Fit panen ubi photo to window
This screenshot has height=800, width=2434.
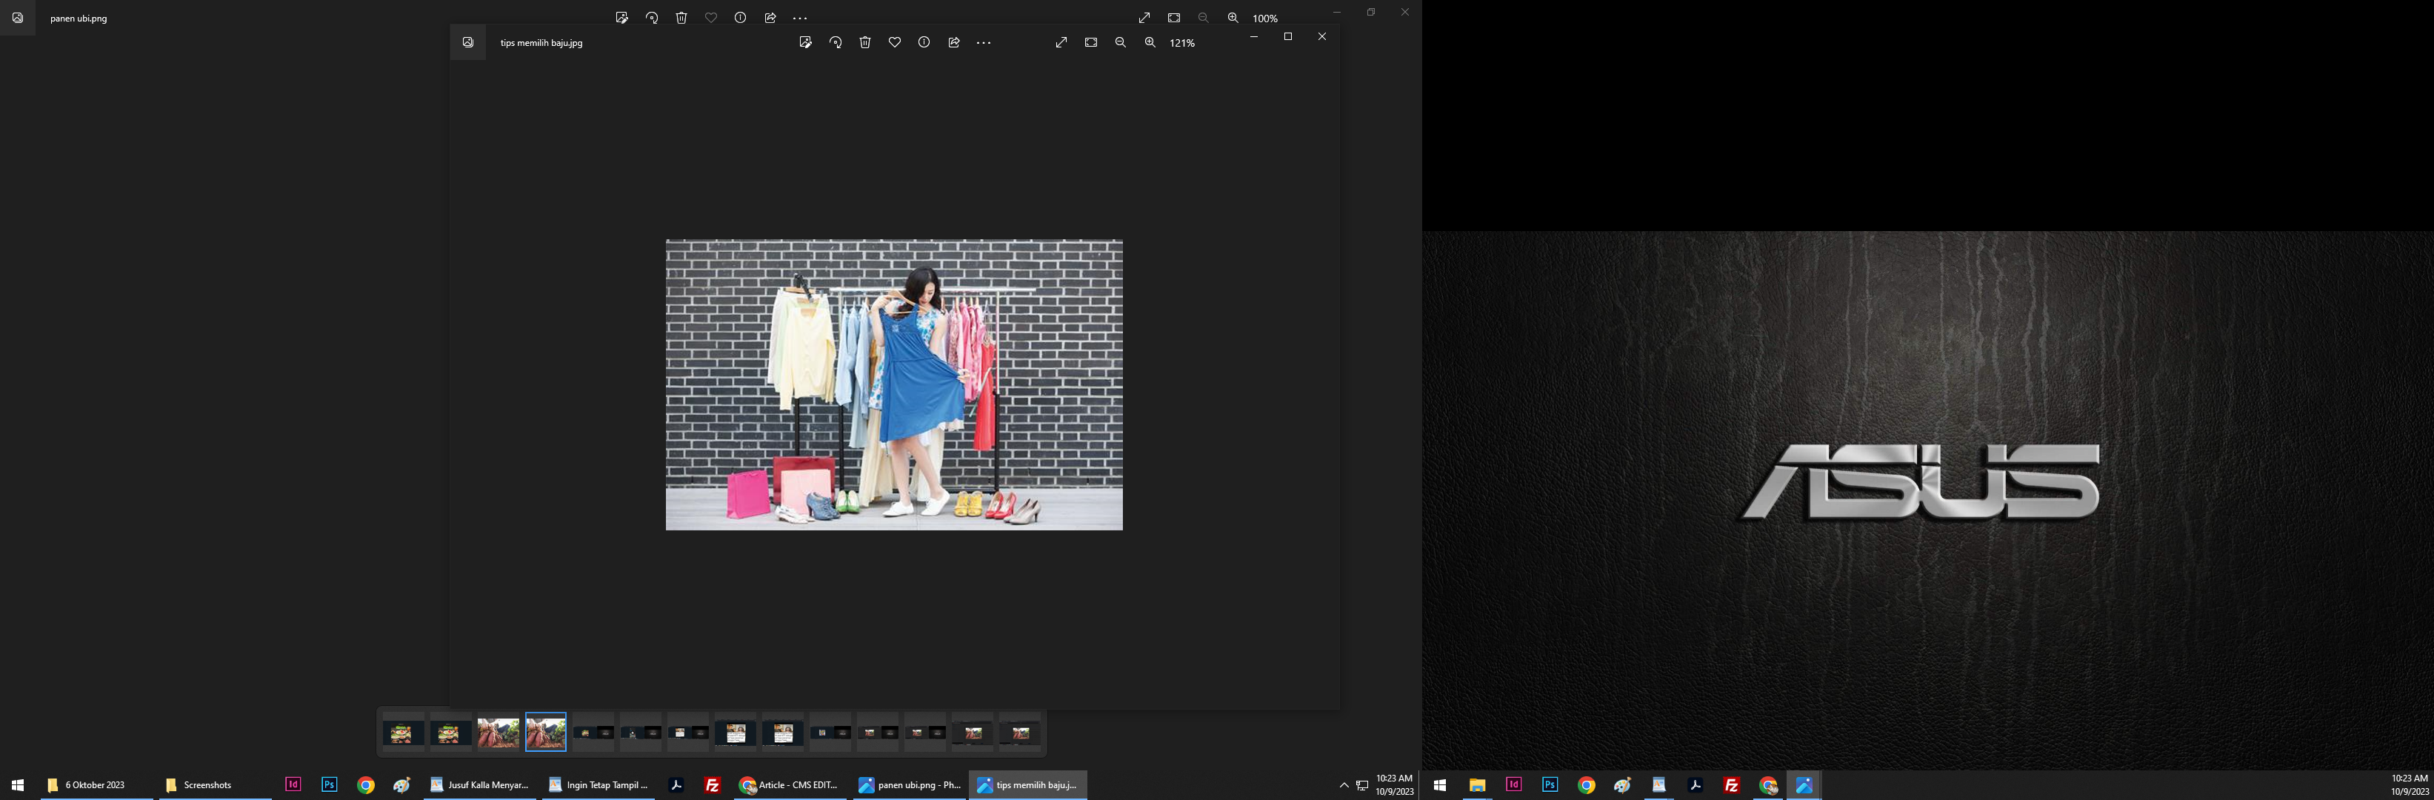click(x=1173, y=18)
